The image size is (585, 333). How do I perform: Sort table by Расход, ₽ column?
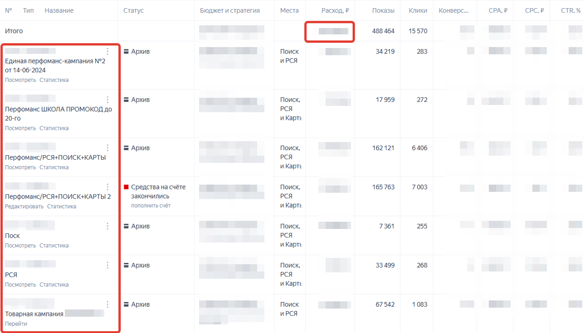335,10
